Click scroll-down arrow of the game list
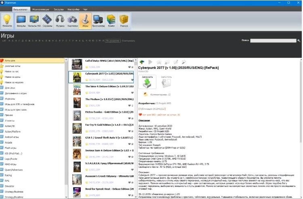The height and width of the screenshot is (199, 303). click(136, 197)
